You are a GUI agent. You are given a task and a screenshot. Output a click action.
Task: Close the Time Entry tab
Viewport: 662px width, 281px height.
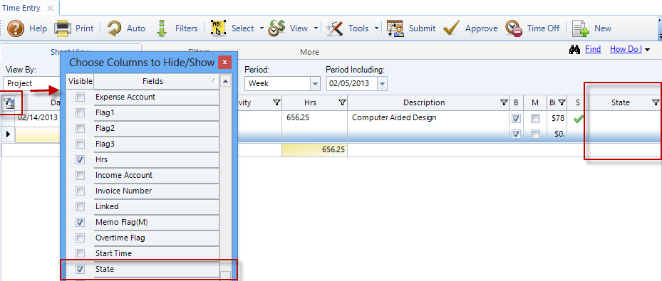(x=50, y=8)
